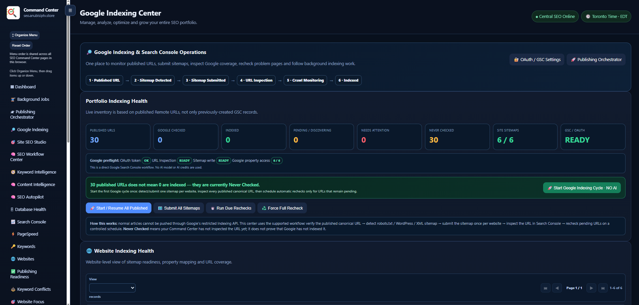
Task: Click the recycle icon on Force Full Recheck
Action: [264, 208]
